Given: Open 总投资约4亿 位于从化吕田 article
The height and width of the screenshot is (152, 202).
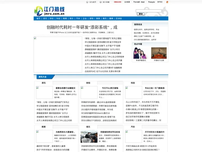Looking at the screenshot, I should [x=102, y=71].
